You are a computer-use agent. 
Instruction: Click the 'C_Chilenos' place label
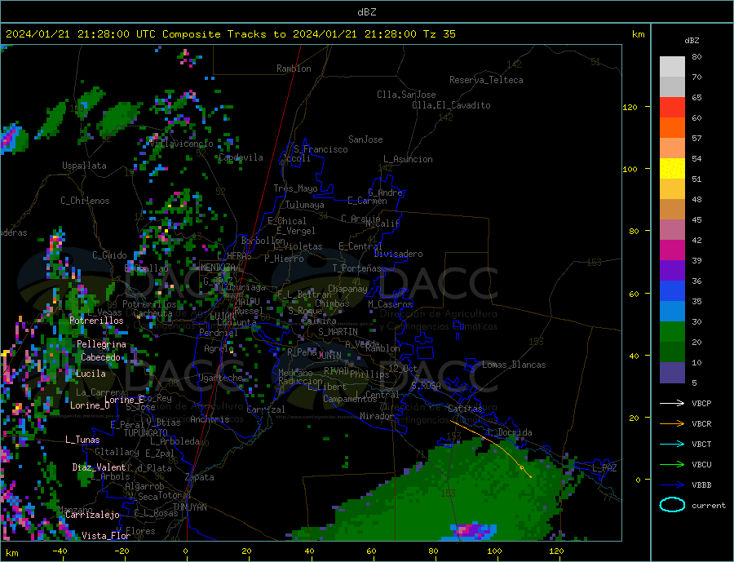[85, 201]
